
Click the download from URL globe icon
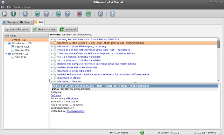coord(13,14)
